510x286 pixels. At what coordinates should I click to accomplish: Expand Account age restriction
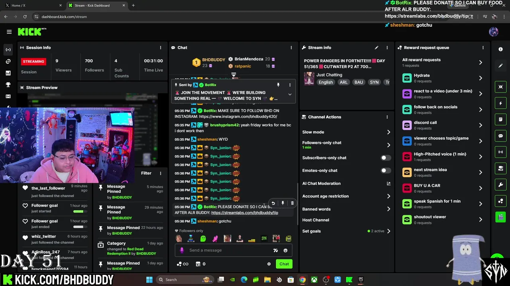[346, 196]
